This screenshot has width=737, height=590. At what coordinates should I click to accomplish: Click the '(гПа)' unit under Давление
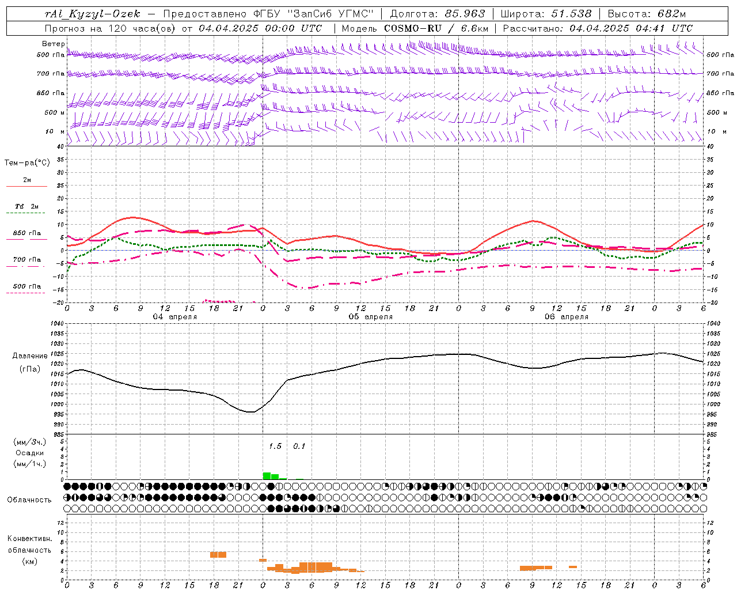coord(30,369)
